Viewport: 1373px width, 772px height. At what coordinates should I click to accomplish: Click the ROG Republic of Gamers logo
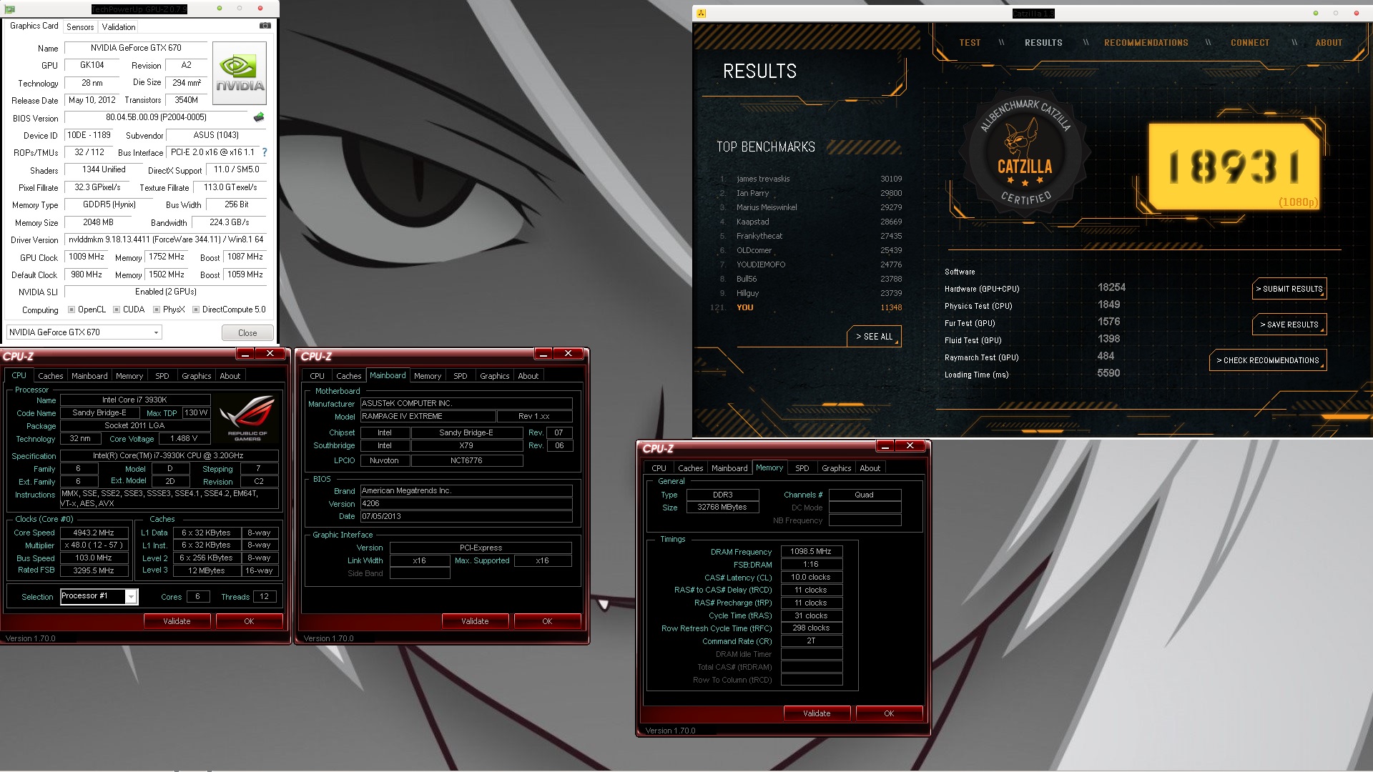(247, 418)
